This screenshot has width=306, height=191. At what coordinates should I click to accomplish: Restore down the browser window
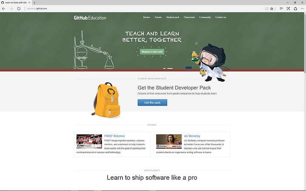295,3
